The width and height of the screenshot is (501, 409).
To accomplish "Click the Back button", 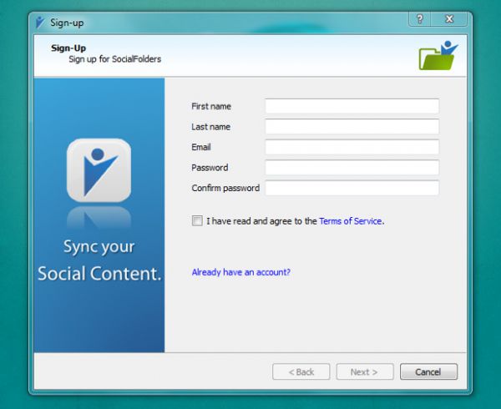I will tap(301, 371).
